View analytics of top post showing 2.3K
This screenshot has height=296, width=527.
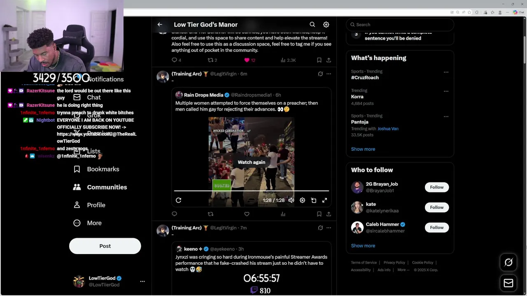coord(288,60)
